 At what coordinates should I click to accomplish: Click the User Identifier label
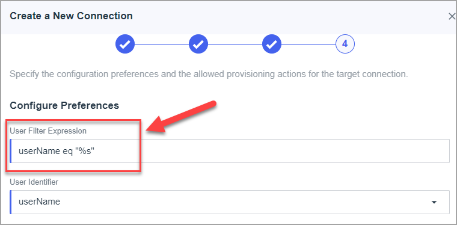tap(34, 182)
